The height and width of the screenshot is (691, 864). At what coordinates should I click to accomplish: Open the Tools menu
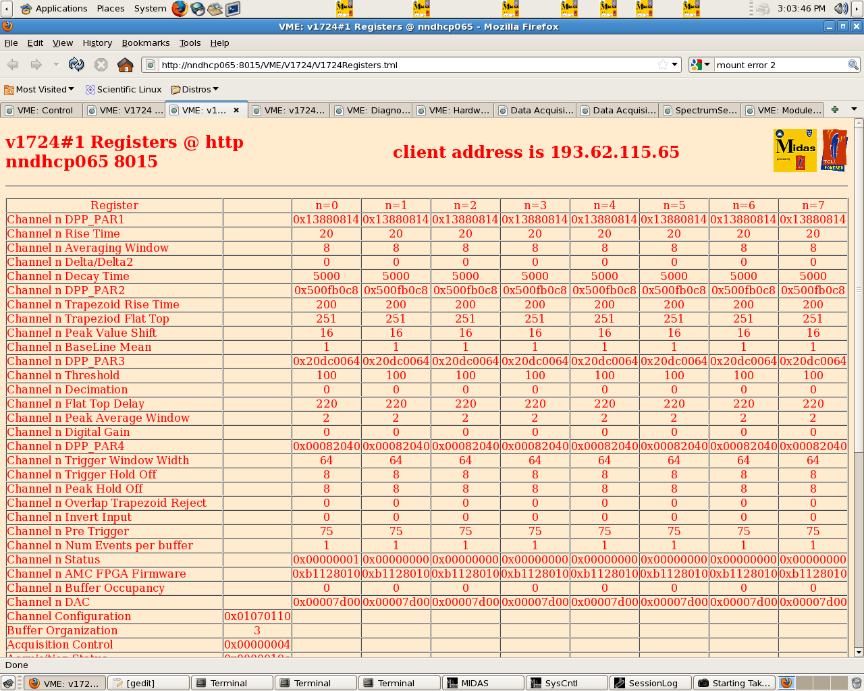190,43
